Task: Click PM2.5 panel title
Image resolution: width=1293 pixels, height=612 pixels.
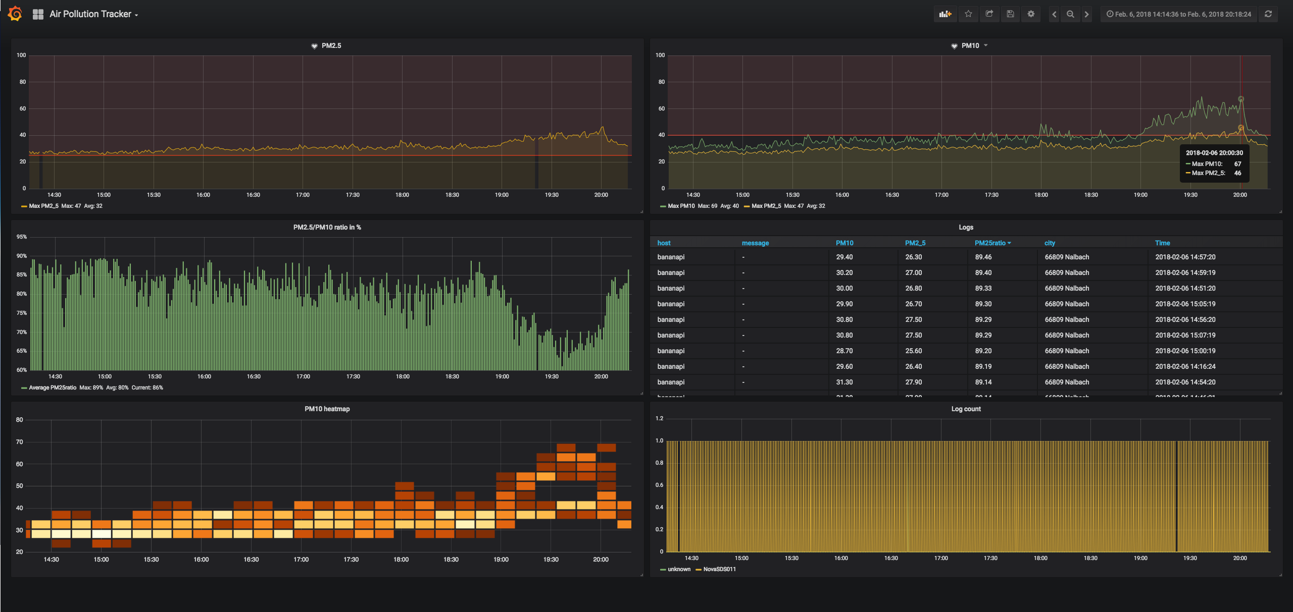Action: pos(331,45)
